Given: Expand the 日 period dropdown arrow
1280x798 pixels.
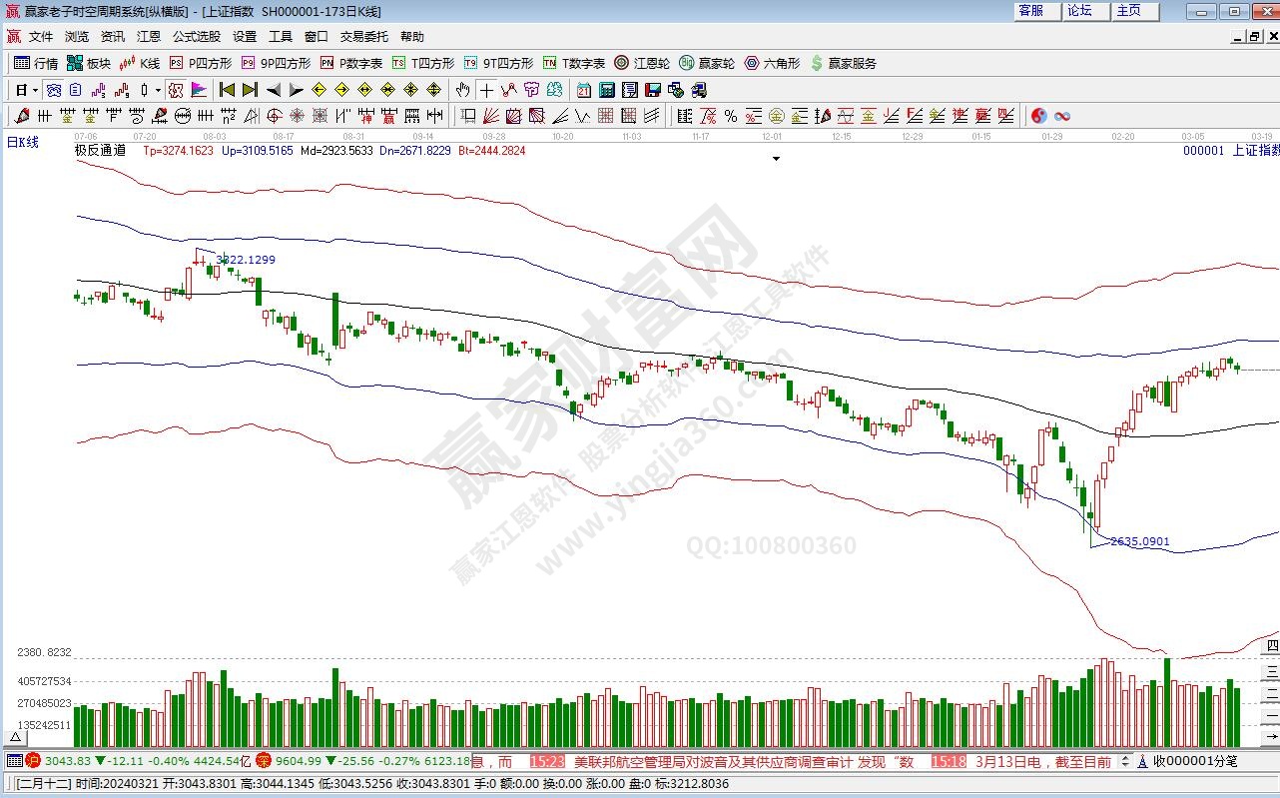Looking at the screenshot, I should tap(35, 90).
